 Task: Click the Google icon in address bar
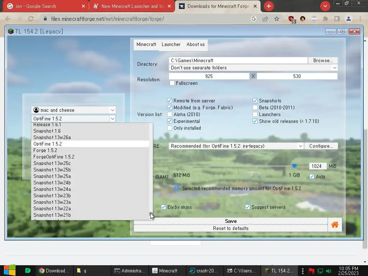point(253,19)
